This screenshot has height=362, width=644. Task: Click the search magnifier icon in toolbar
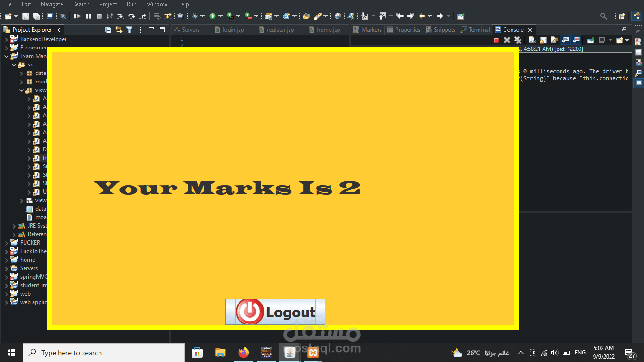603,16
